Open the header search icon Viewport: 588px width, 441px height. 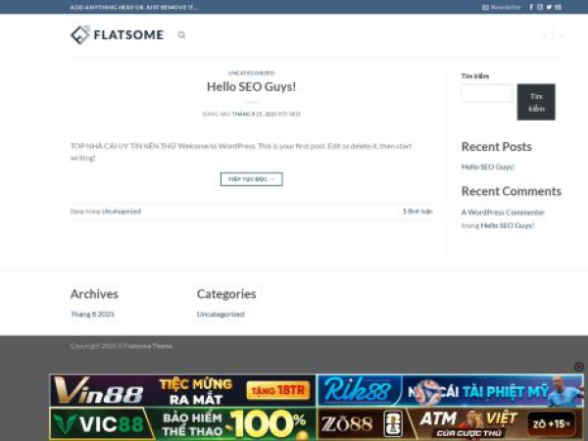coord(181,35)
